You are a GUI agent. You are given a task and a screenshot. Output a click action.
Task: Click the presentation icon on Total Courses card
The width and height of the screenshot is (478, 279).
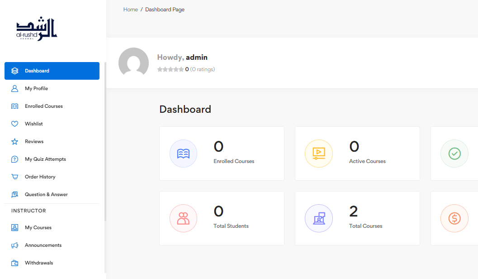click(318, 218)
